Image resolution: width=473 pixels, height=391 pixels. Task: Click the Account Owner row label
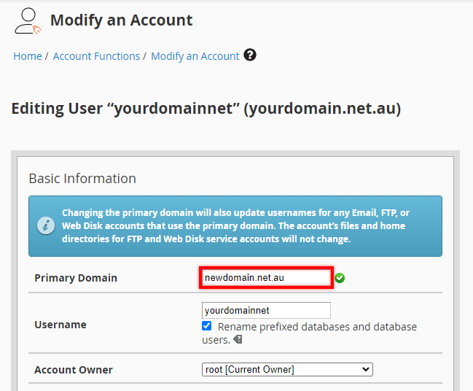pyautogui.click(x=74, y=370)
